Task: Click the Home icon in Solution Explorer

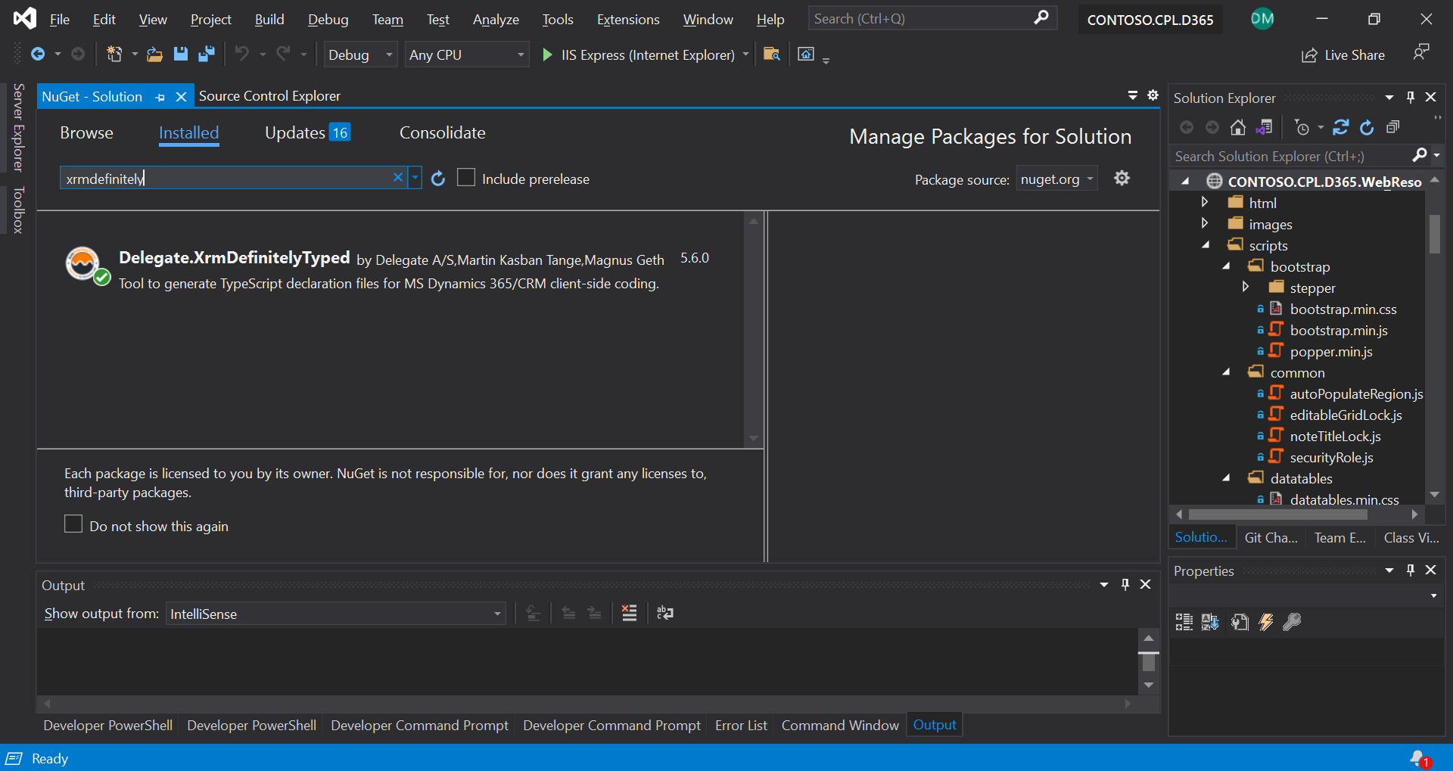Action: pos(1237,127)
